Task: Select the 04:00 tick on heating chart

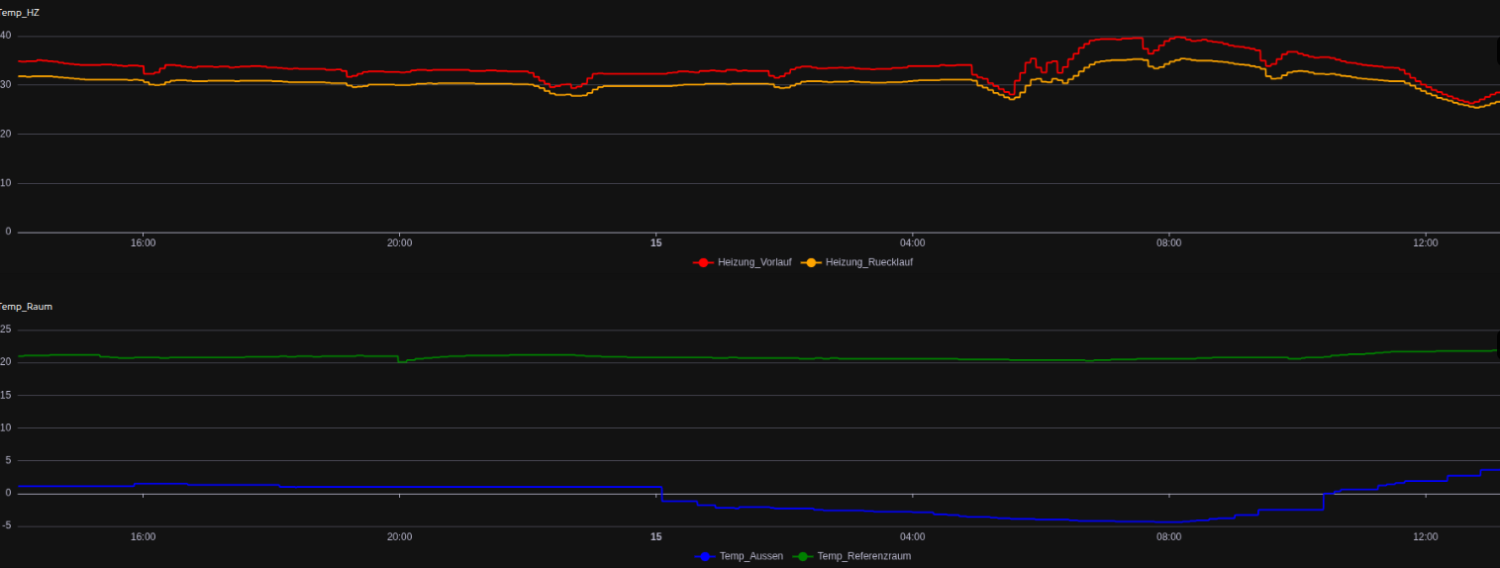Action: [912, 242]
